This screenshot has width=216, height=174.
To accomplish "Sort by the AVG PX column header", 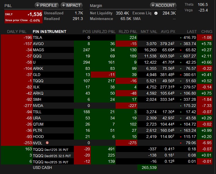I will pyautogui.click(x=168, y=32).
